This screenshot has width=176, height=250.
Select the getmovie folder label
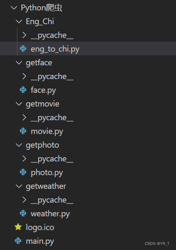(x=42, y=104)
